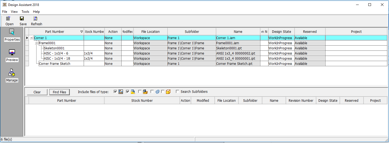
Task: Click upper Name column header
Action: (238, 32)
